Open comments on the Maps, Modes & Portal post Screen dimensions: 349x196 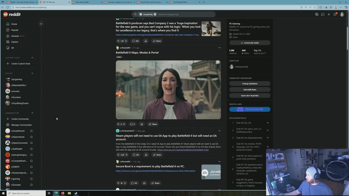coord(133,124)
